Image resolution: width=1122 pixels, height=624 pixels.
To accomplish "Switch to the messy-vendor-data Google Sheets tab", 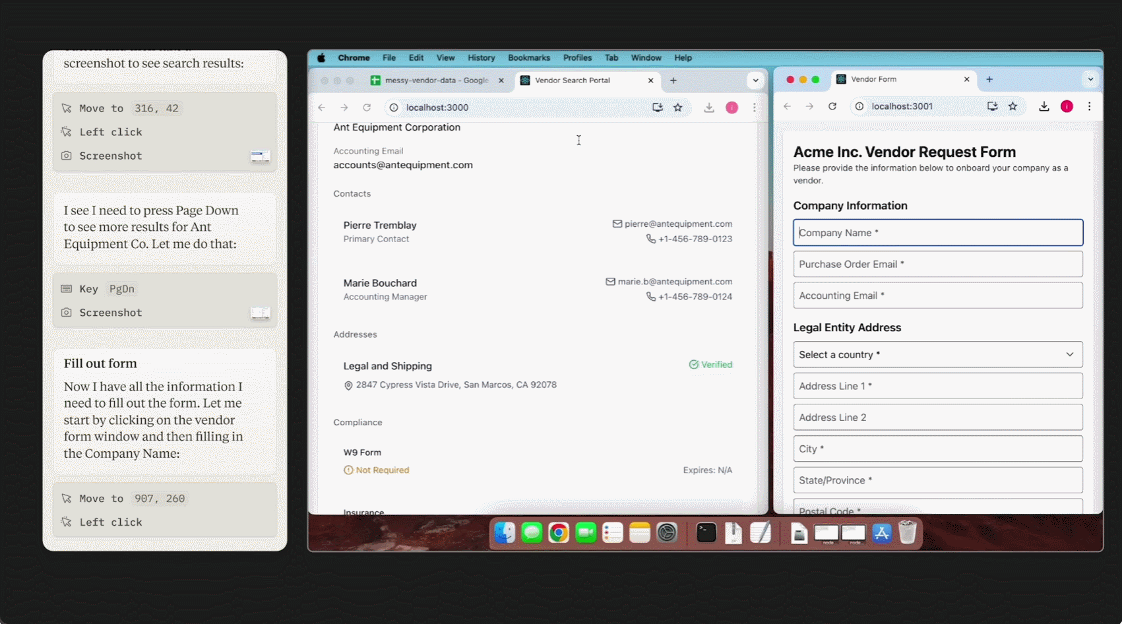I will click(435, 80).
